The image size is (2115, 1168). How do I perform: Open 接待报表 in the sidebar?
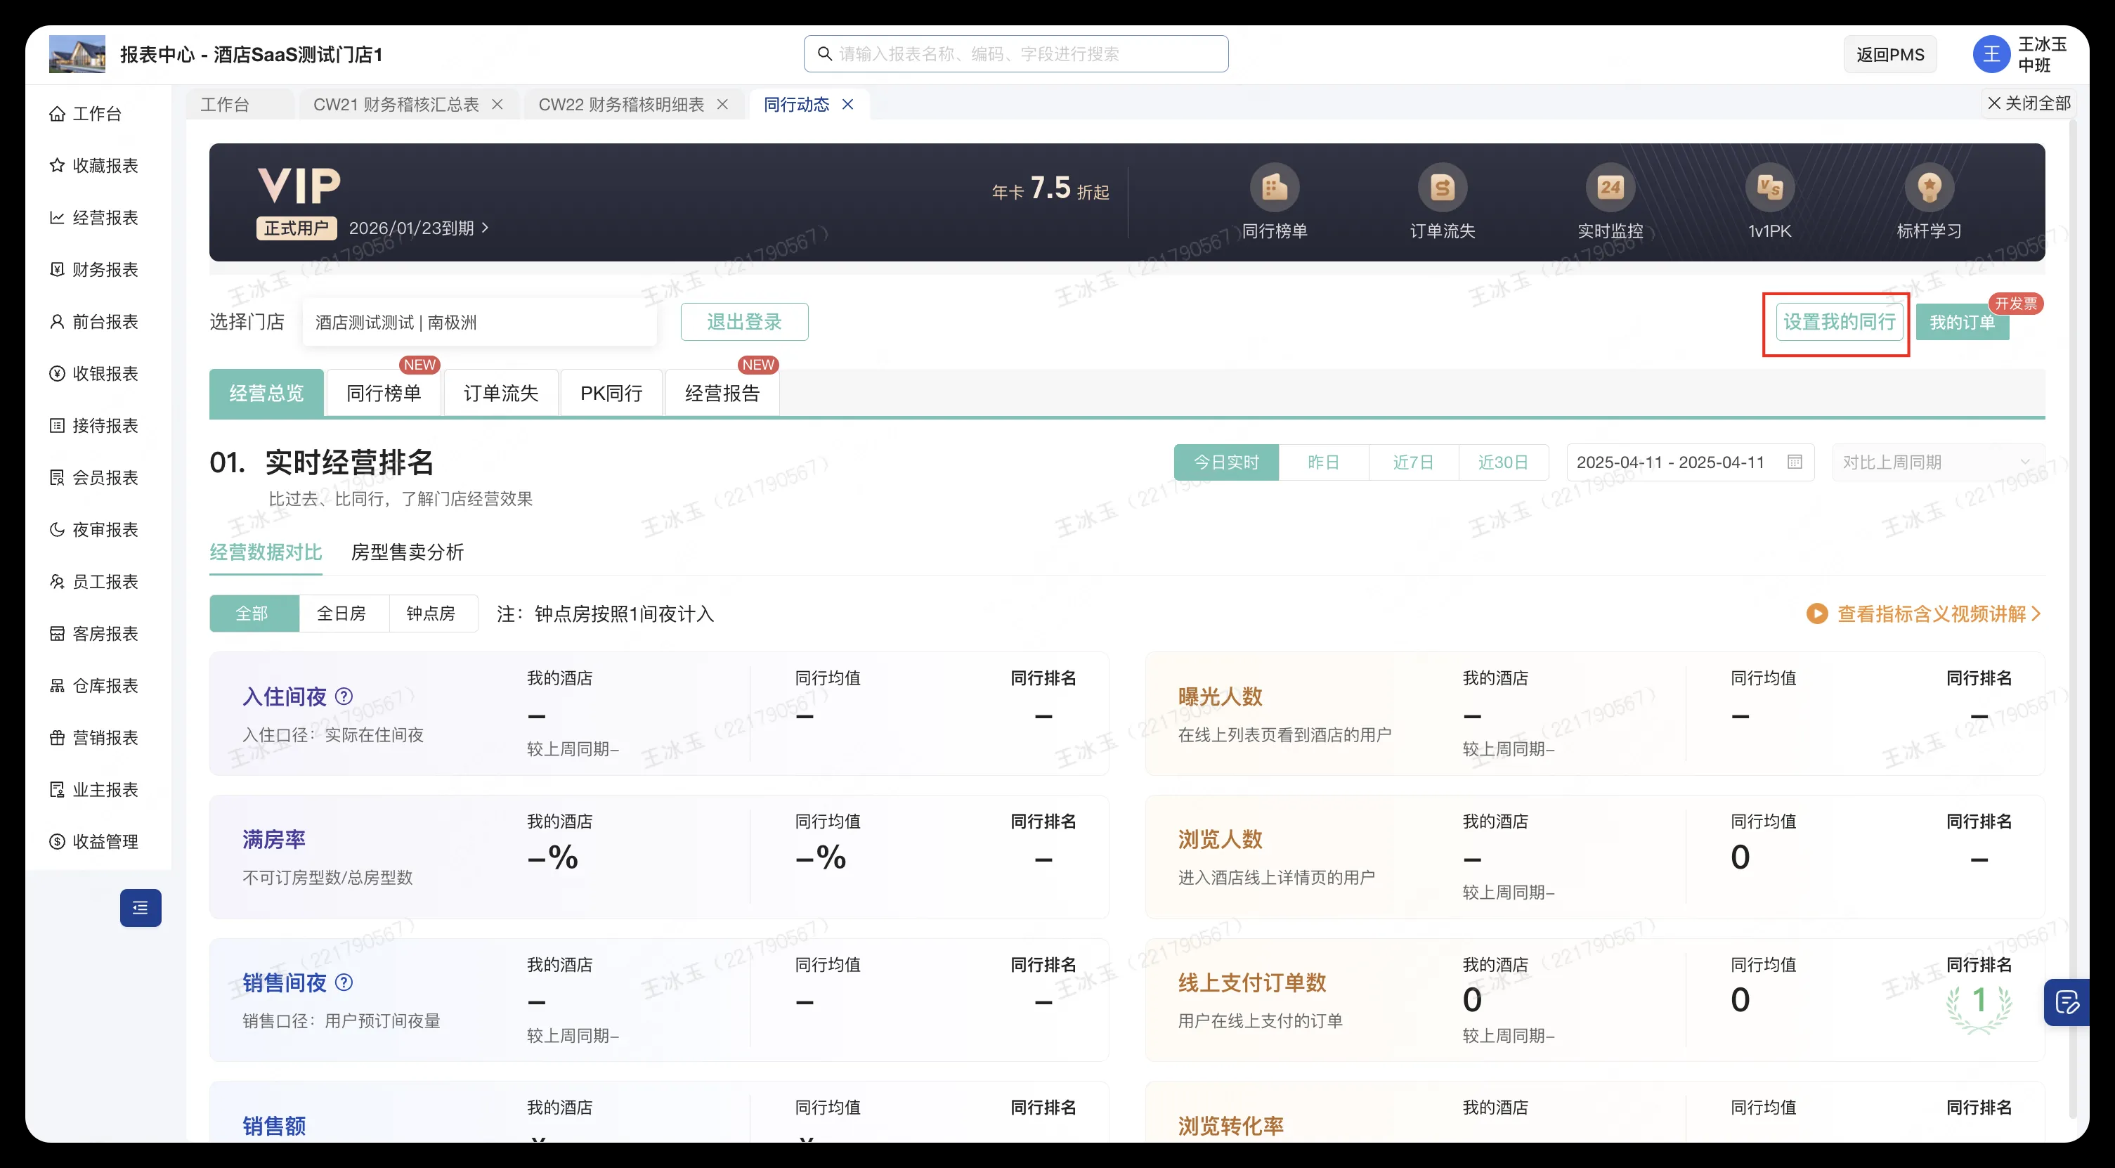click(94, 425)
